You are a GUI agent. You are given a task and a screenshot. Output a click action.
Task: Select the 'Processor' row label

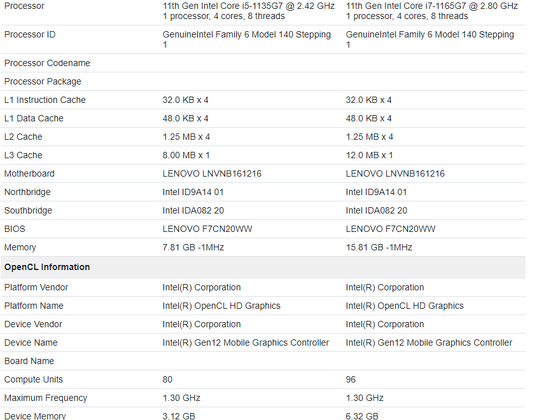[x=24, y=6]
